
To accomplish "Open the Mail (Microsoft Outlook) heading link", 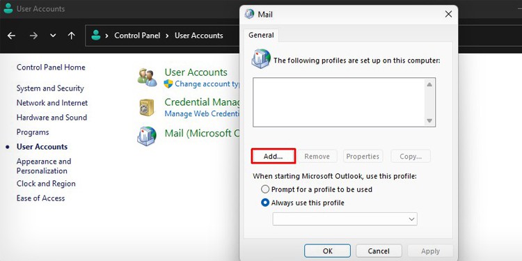I will click(202, 133).
